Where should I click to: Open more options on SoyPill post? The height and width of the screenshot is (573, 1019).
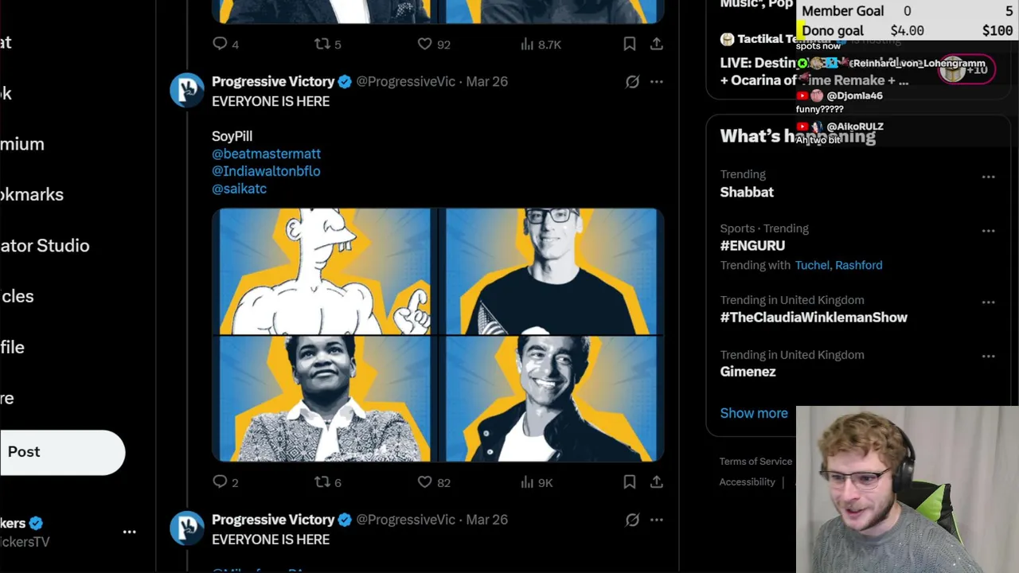pos(656,81)
